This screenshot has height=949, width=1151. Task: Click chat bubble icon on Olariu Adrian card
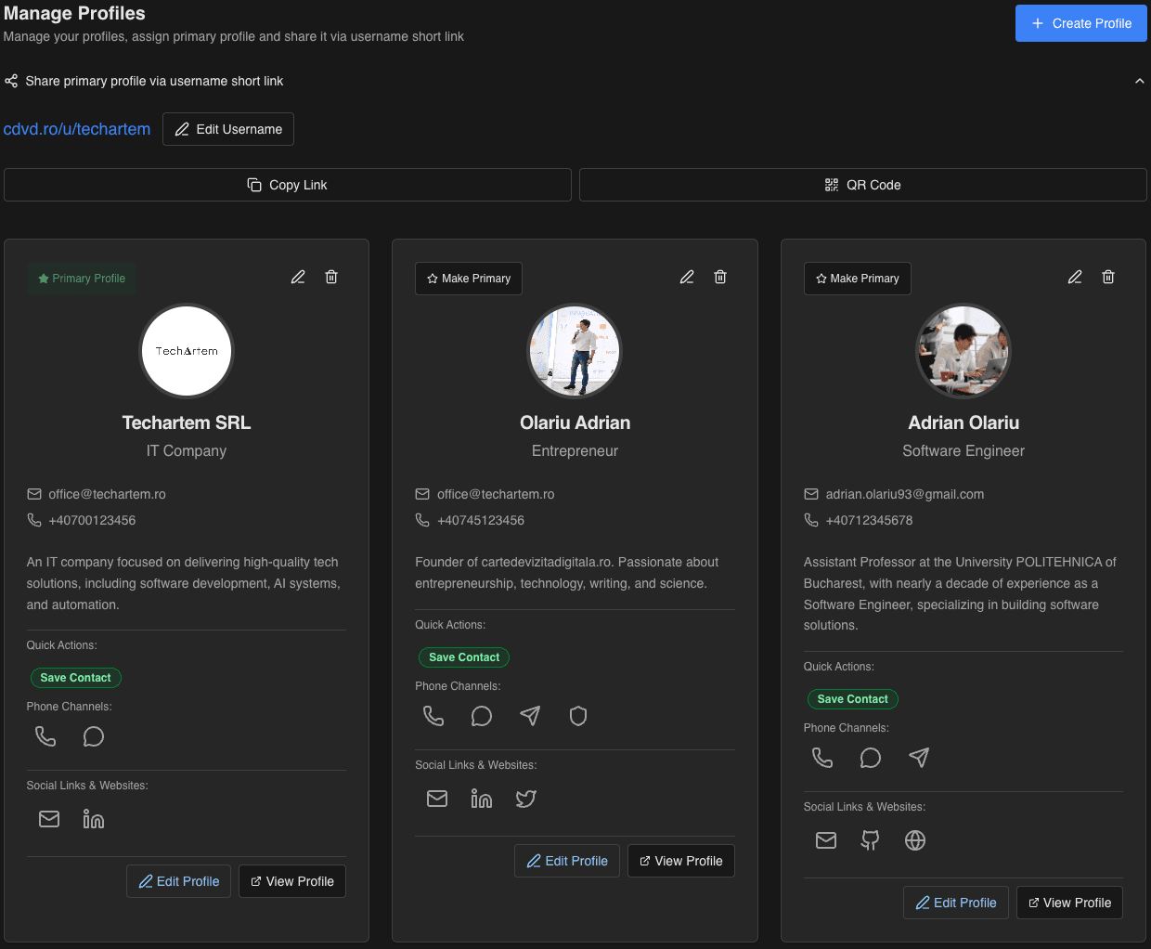pyautogui.click(x=482, y=716)
